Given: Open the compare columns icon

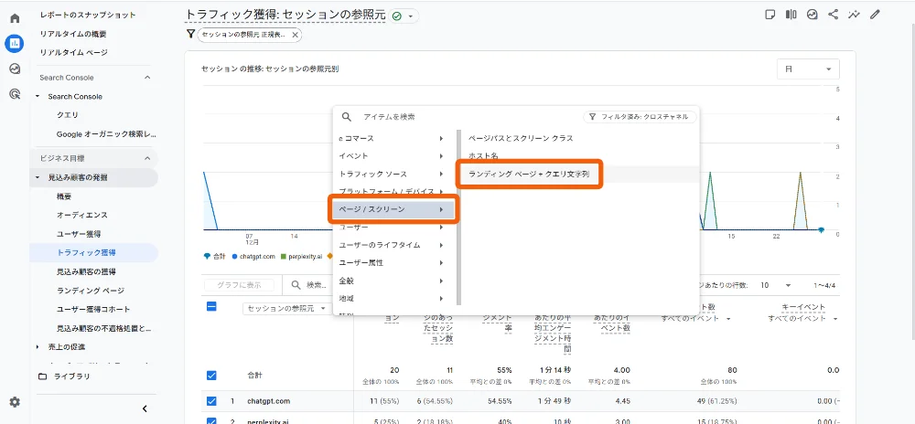Looking at the screenshot, I should pos(791,15).
